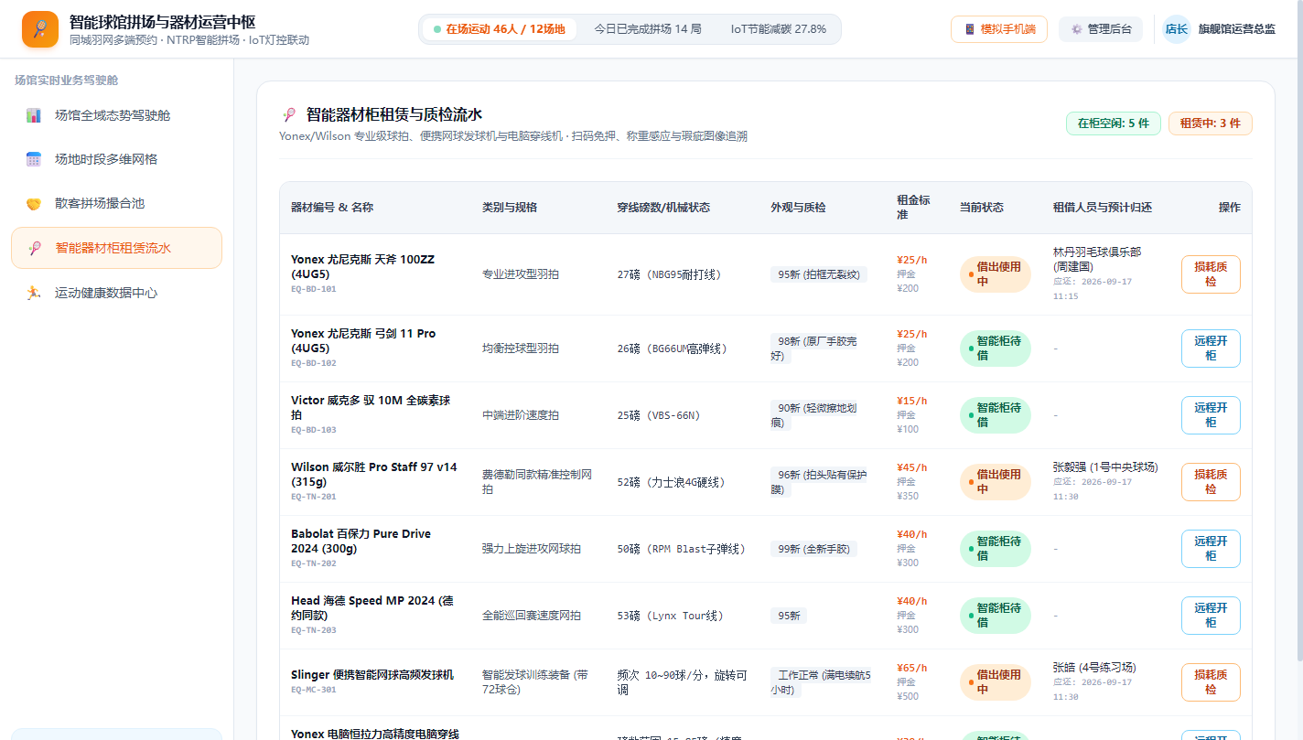Click the 旗舰馆运营总监 user name

[x=1237, y=29]
